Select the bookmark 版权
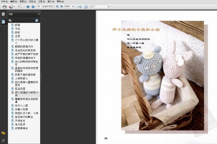217x144 pixels. 18,32
